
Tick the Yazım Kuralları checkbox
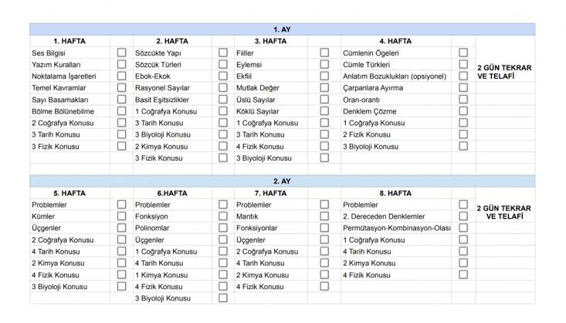(121, 65)
